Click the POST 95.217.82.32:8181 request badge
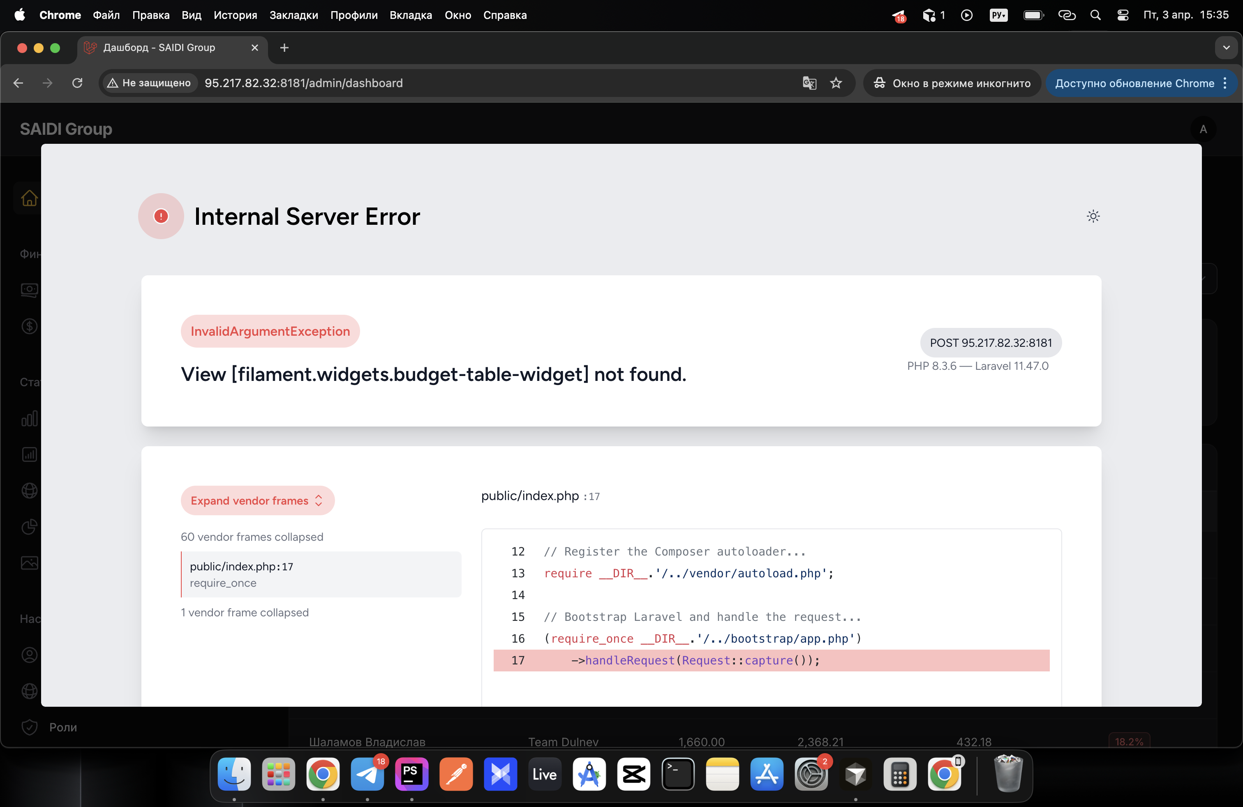This screenshot has width=1243, height=807. pyautogui.click(x=991, y=342)
